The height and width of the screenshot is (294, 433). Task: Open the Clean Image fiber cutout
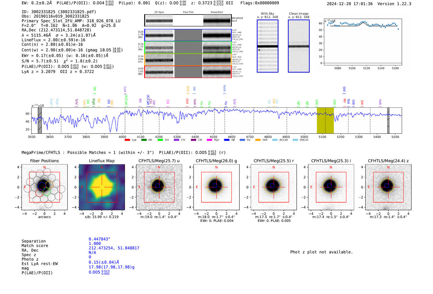299,46
